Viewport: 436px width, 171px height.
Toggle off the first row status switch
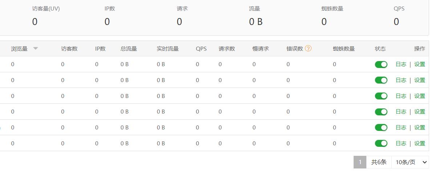pyautogui.click(x=381, y=64)
